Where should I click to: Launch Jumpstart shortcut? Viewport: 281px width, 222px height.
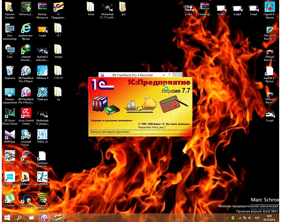coord(42,179)
